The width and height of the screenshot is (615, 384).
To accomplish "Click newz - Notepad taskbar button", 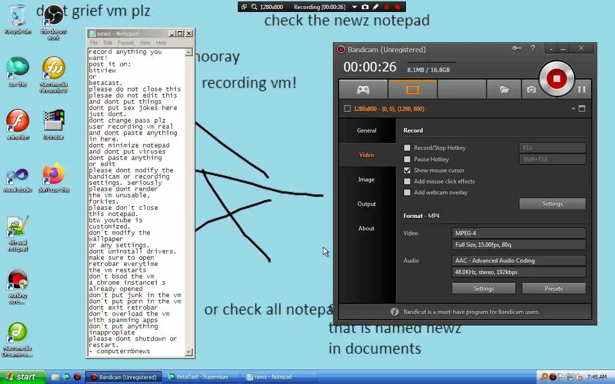I will (279, 377).
